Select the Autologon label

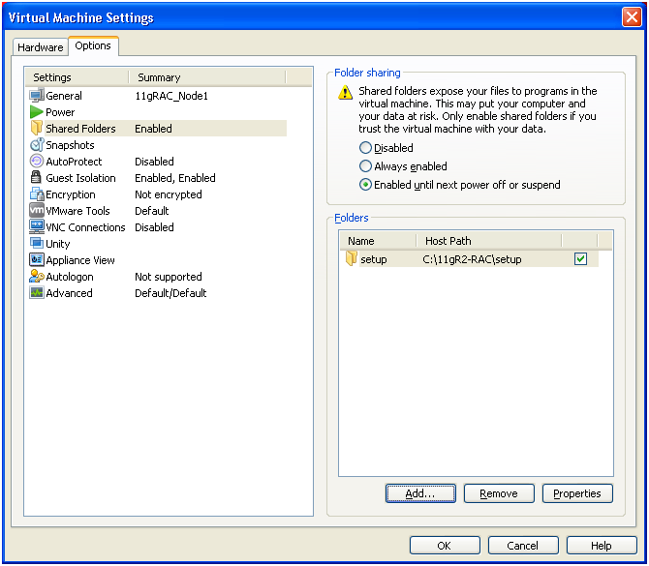coord(70,277)
